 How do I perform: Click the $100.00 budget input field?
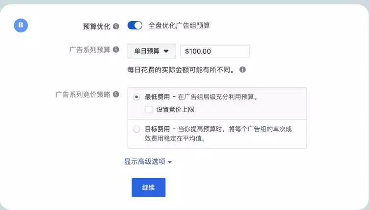[215, 51]
